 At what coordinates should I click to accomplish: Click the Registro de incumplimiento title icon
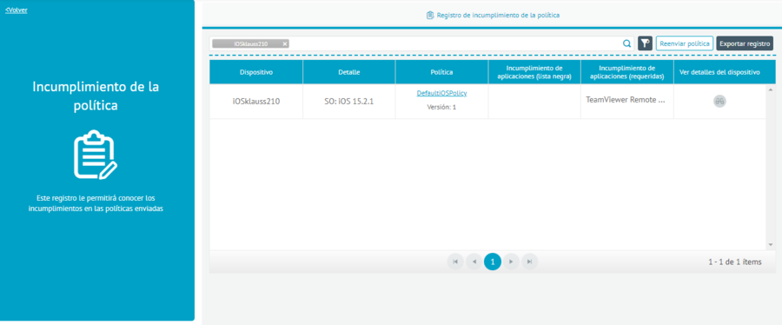(430, 16)
